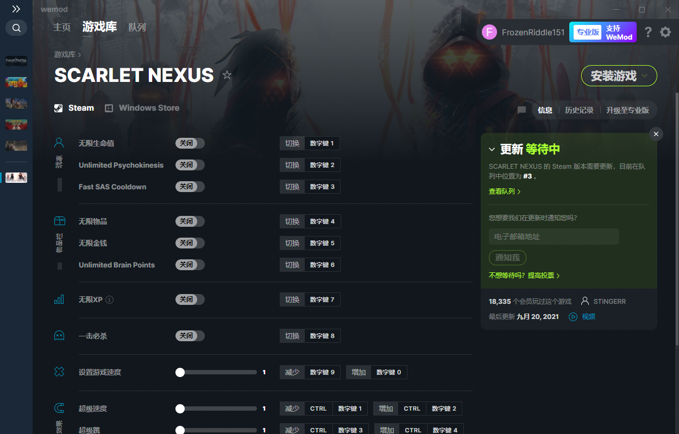Open the 历史记录 tab
This screenshot has width=679, height=434.
(x=579, y=110)
